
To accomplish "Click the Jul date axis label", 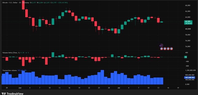I will click(x=119, y=88).
